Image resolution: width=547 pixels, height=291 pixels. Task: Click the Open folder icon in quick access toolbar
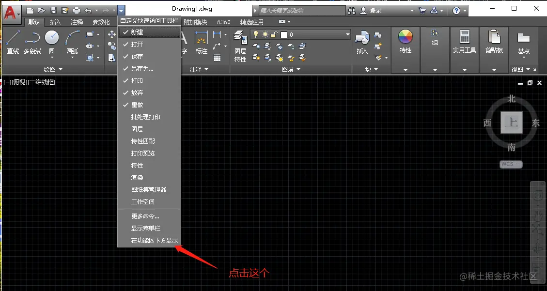42,11
